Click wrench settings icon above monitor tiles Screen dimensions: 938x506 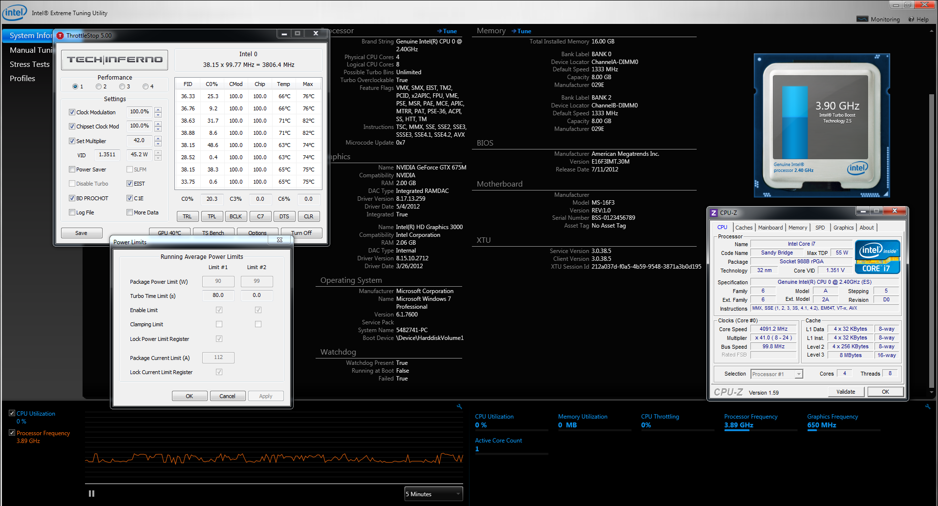[x=928, y=406]
